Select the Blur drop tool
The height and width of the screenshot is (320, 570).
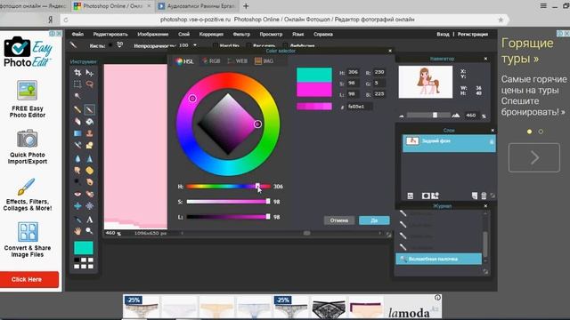coord(77,158)
